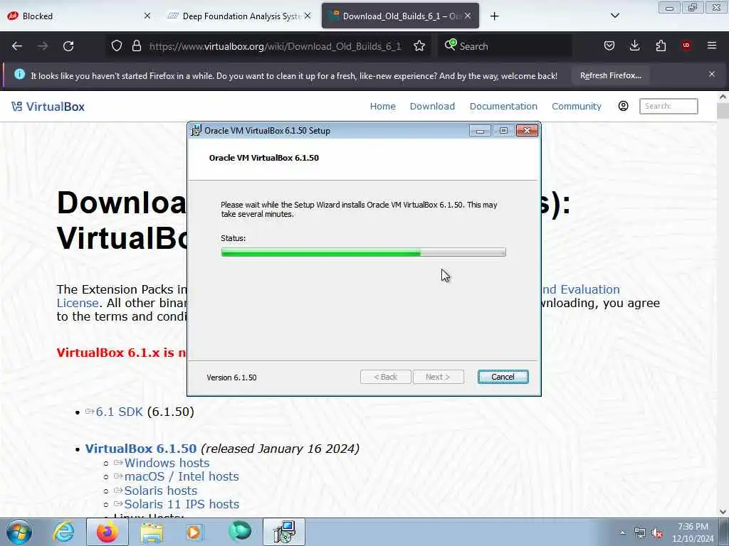The image size is (729, 546).
Task: Click the scrollbar up arrow
Action: (x=723, y=97)
